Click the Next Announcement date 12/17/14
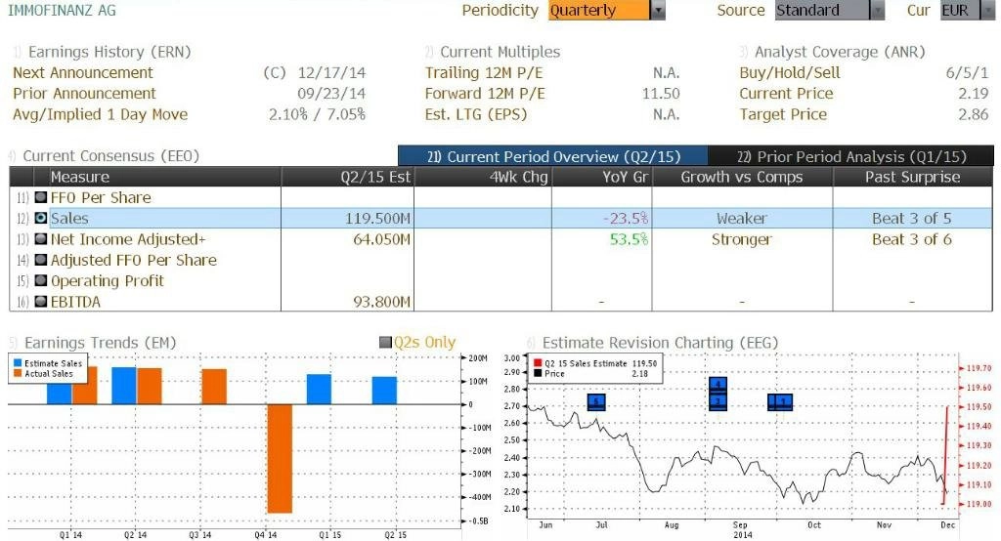Image resolution: width=1001 pixels, height=541 pixels. (x=331, y=72)
